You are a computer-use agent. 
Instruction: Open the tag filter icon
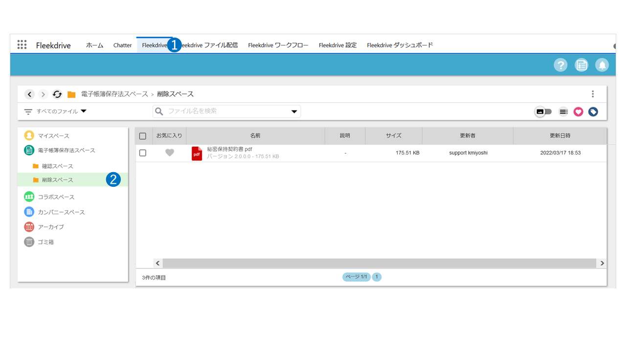coord(593,111)
